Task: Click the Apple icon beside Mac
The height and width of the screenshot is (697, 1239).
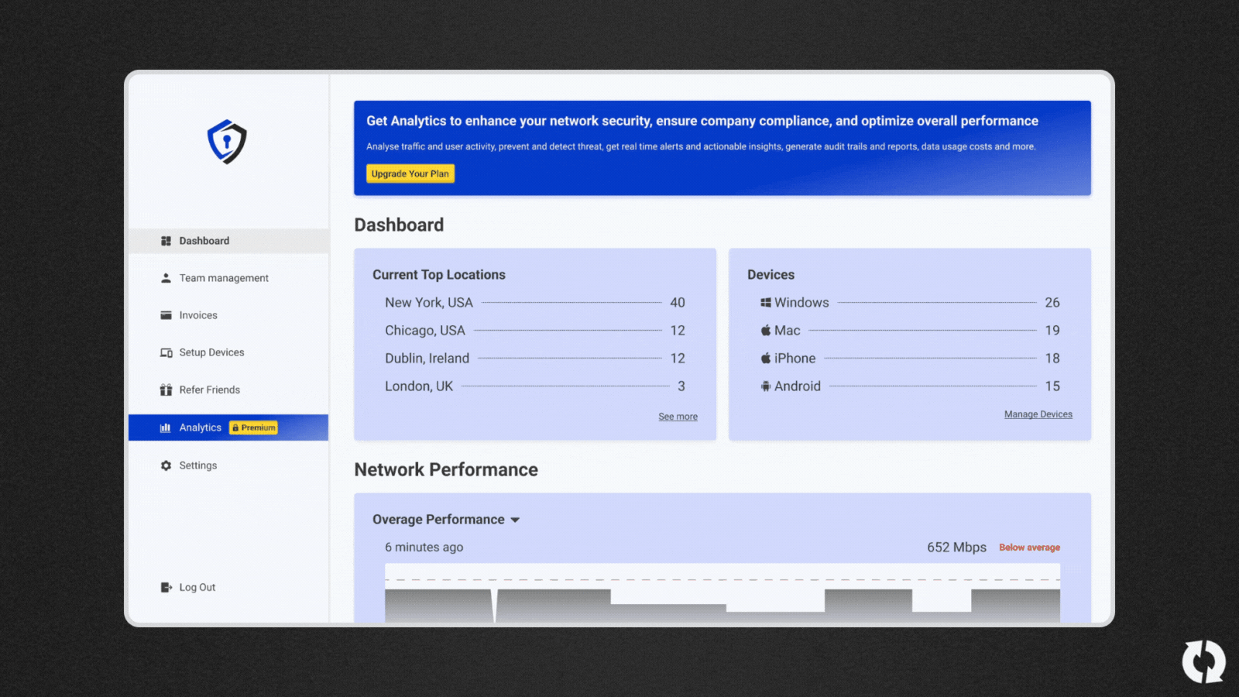Action: 765,330
